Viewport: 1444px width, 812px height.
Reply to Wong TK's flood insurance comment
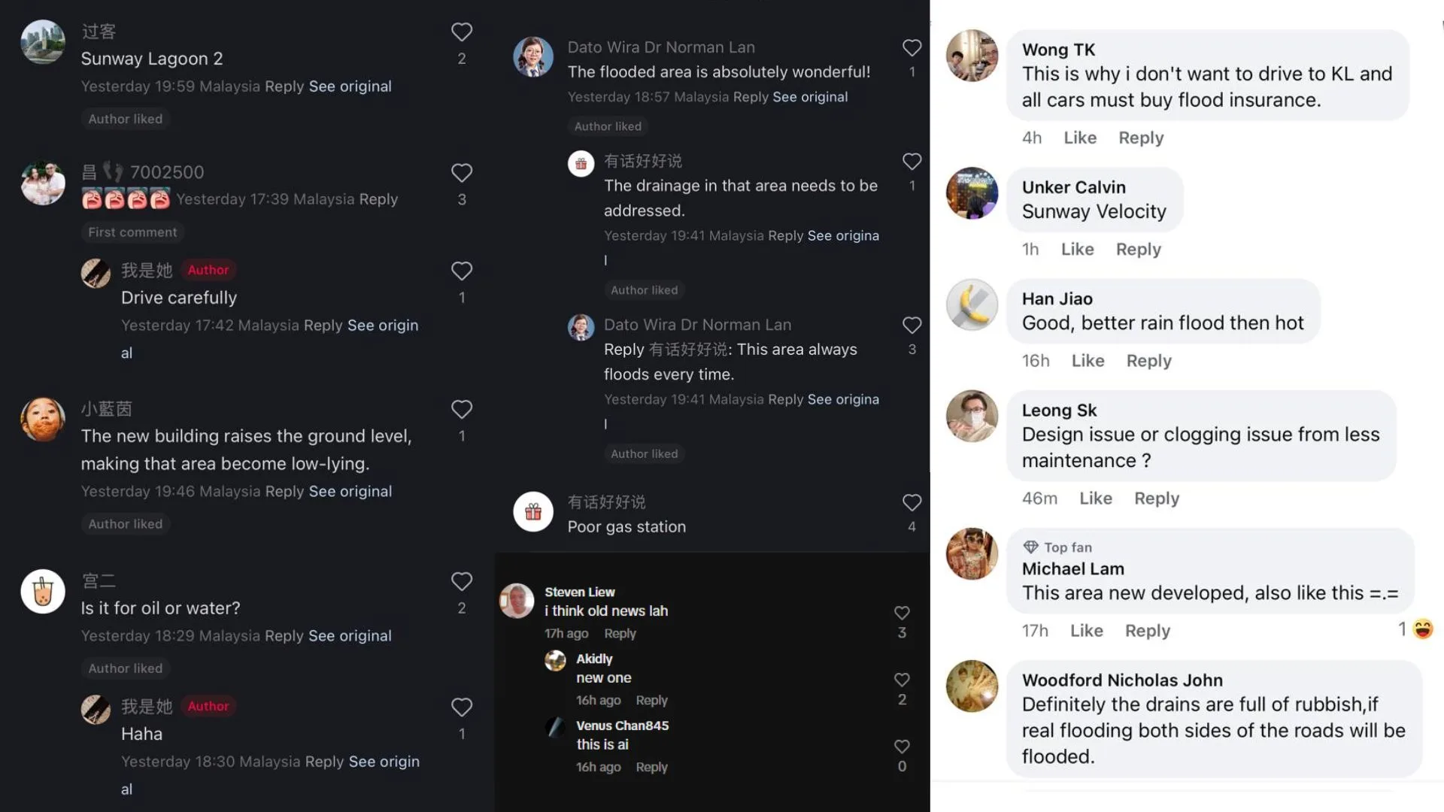tap(1140, 138)
